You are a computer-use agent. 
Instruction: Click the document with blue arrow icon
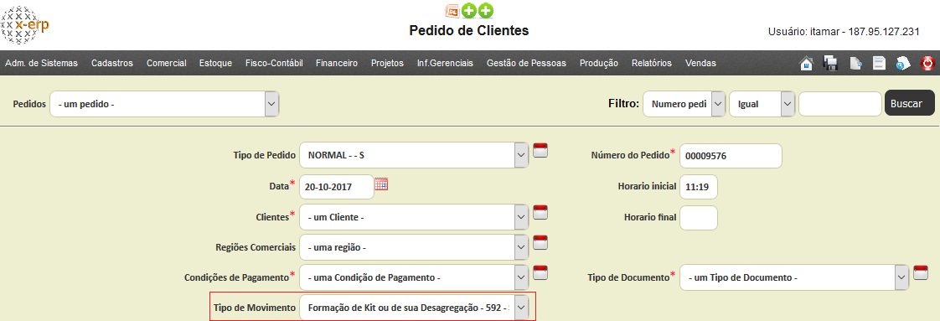855,63
